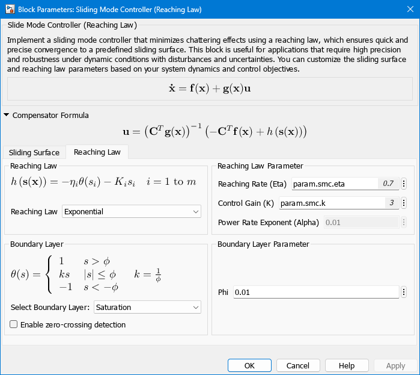Click the three-dot button beside Power Rate Exponent
This screenshot has height=375, width=420.
coord(404,223)
